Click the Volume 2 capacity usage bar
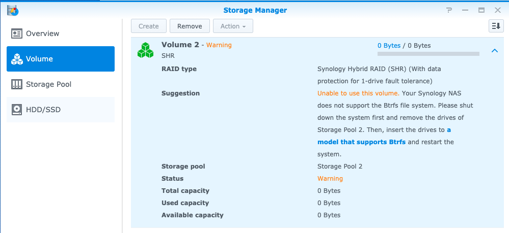Screen dimensions: 509x233 (428, 54)
